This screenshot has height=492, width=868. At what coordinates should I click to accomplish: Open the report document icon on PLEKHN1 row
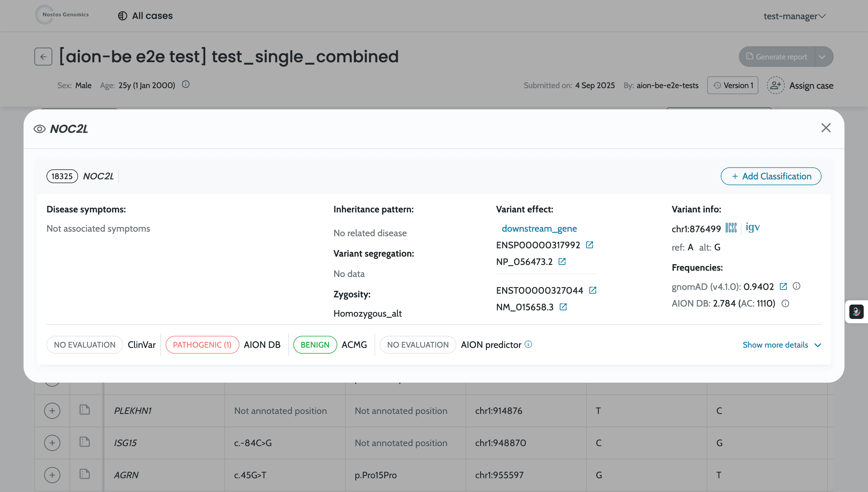coord(84,410)
